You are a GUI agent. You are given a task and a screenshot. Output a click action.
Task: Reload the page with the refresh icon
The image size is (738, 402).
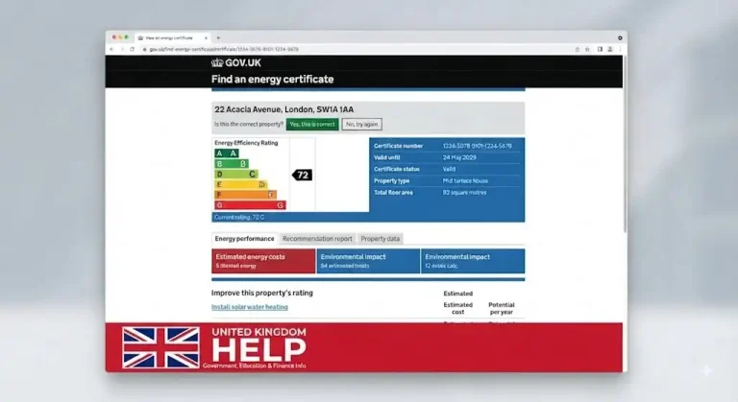(133, 49)
